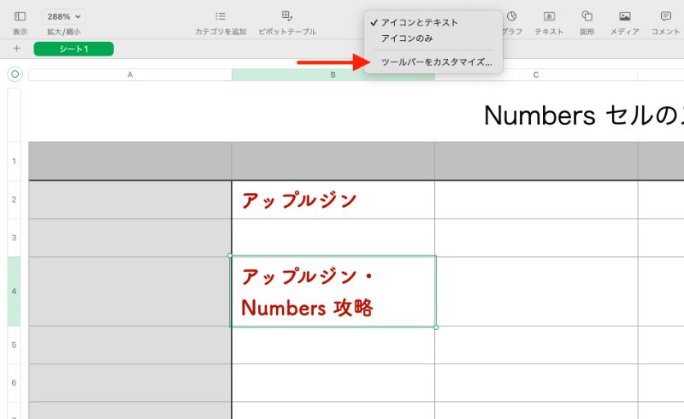This screenshot has height=419, width=684.
Task: Click empty cell C2
Action: pos(536,199)
